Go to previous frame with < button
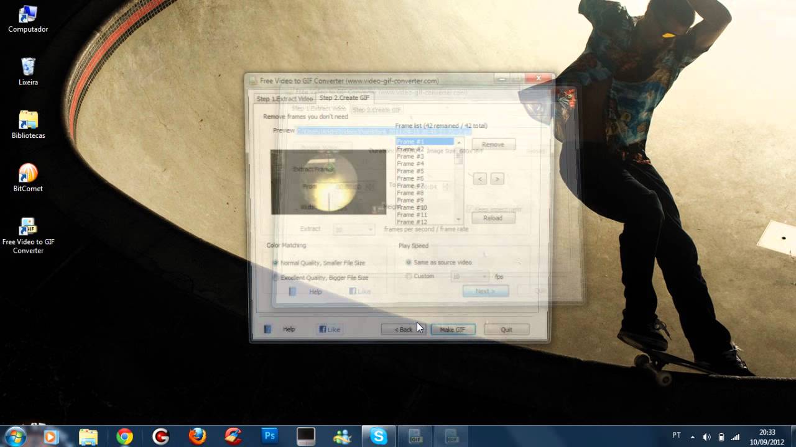The width and height of the screenshot is (796, 447). point(479,179)
